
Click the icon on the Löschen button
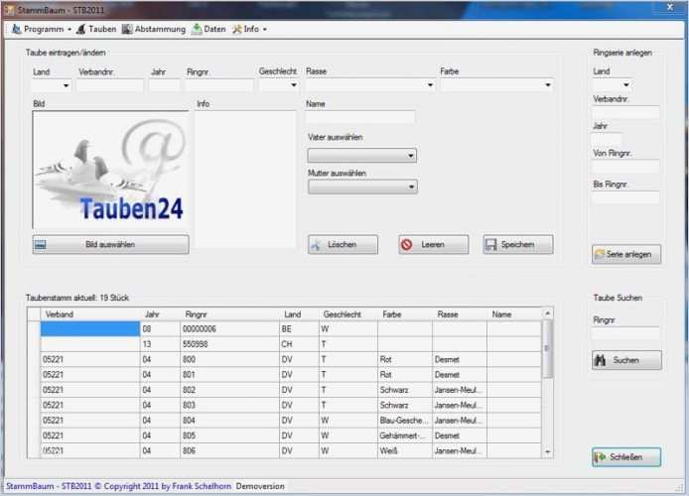[316, 245]
